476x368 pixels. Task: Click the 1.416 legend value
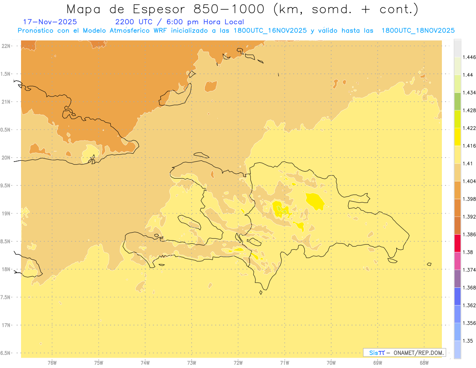(469, 146)
